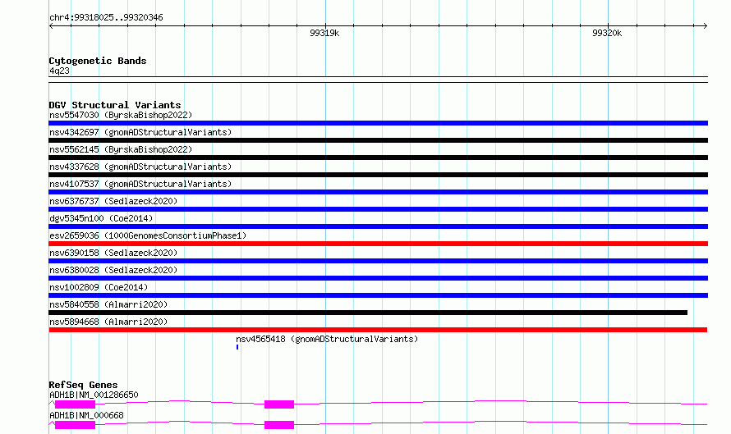Open the nsv4107537 (gnomADStructuralVariants) label
Viewport: 731px width, 434px height.
[x=140, y=184]
